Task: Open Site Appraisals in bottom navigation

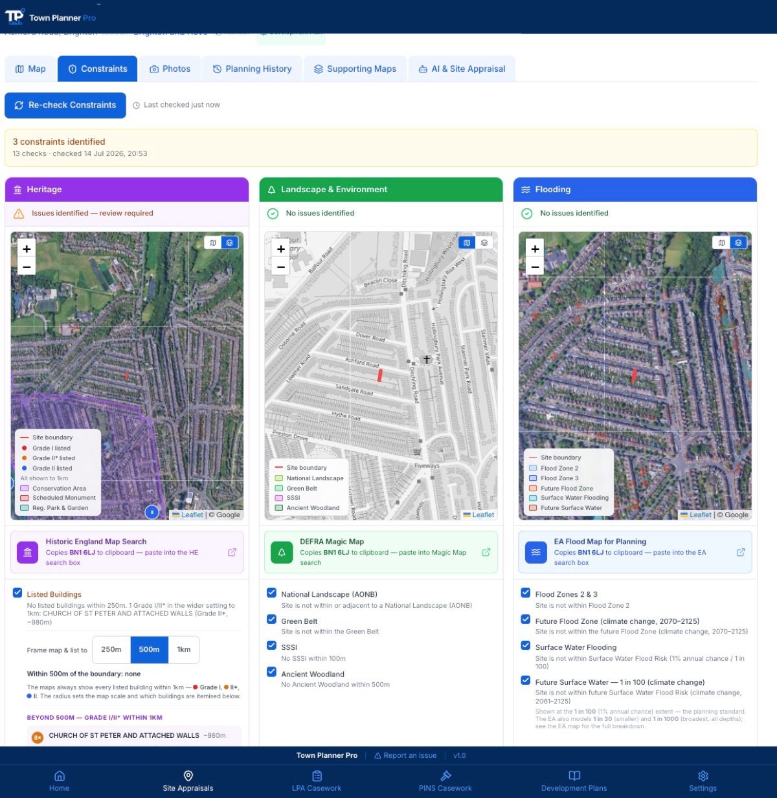Action: 188,781
